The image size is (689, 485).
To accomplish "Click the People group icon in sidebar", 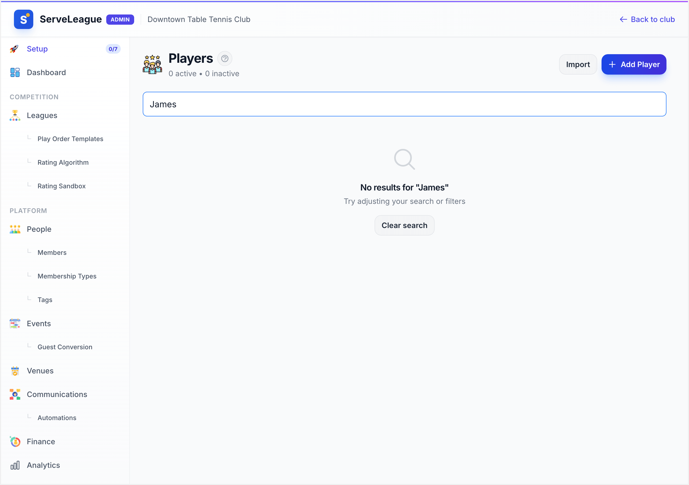I will tap(15, 229).
